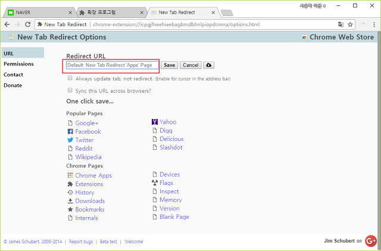
Task: Switch to the 확장 프로그램 tab
Action: coord(111,12)
